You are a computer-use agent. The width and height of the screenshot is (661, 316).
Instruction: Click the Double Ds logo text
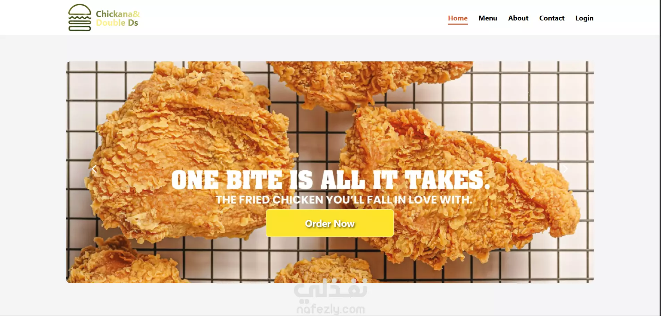click(x=117, y=23)
